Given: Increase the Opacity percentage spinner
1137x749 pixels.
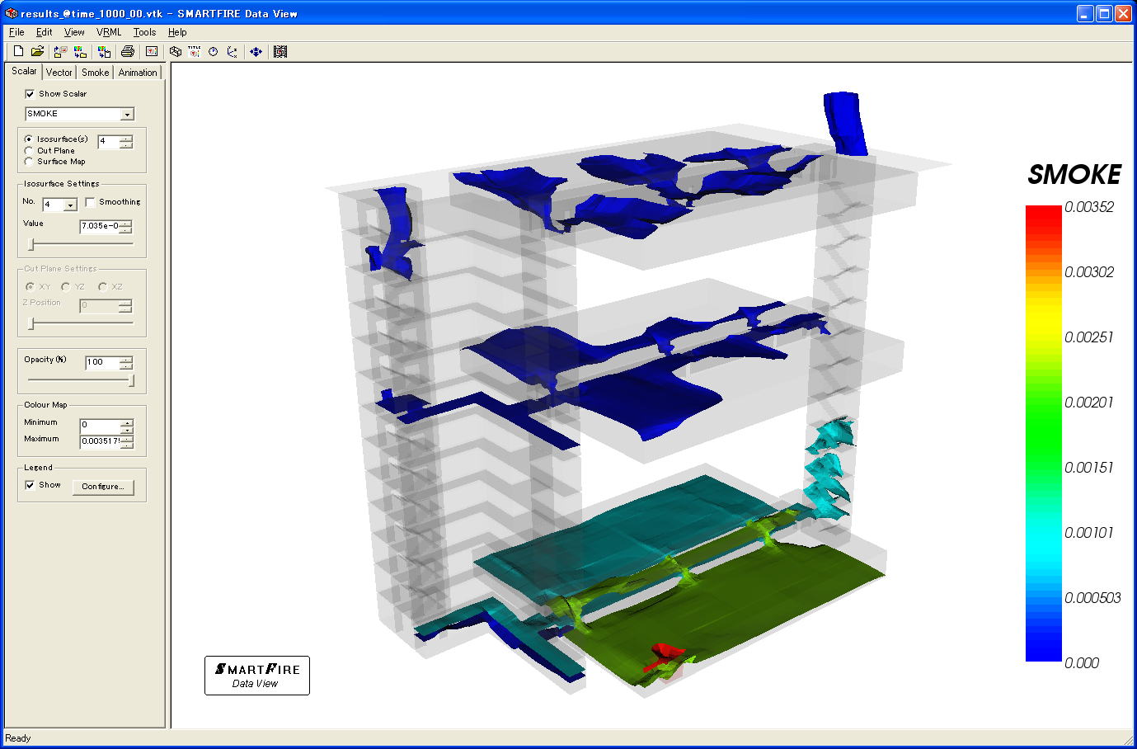Looking at the screenshot, I should pos(126,359).
